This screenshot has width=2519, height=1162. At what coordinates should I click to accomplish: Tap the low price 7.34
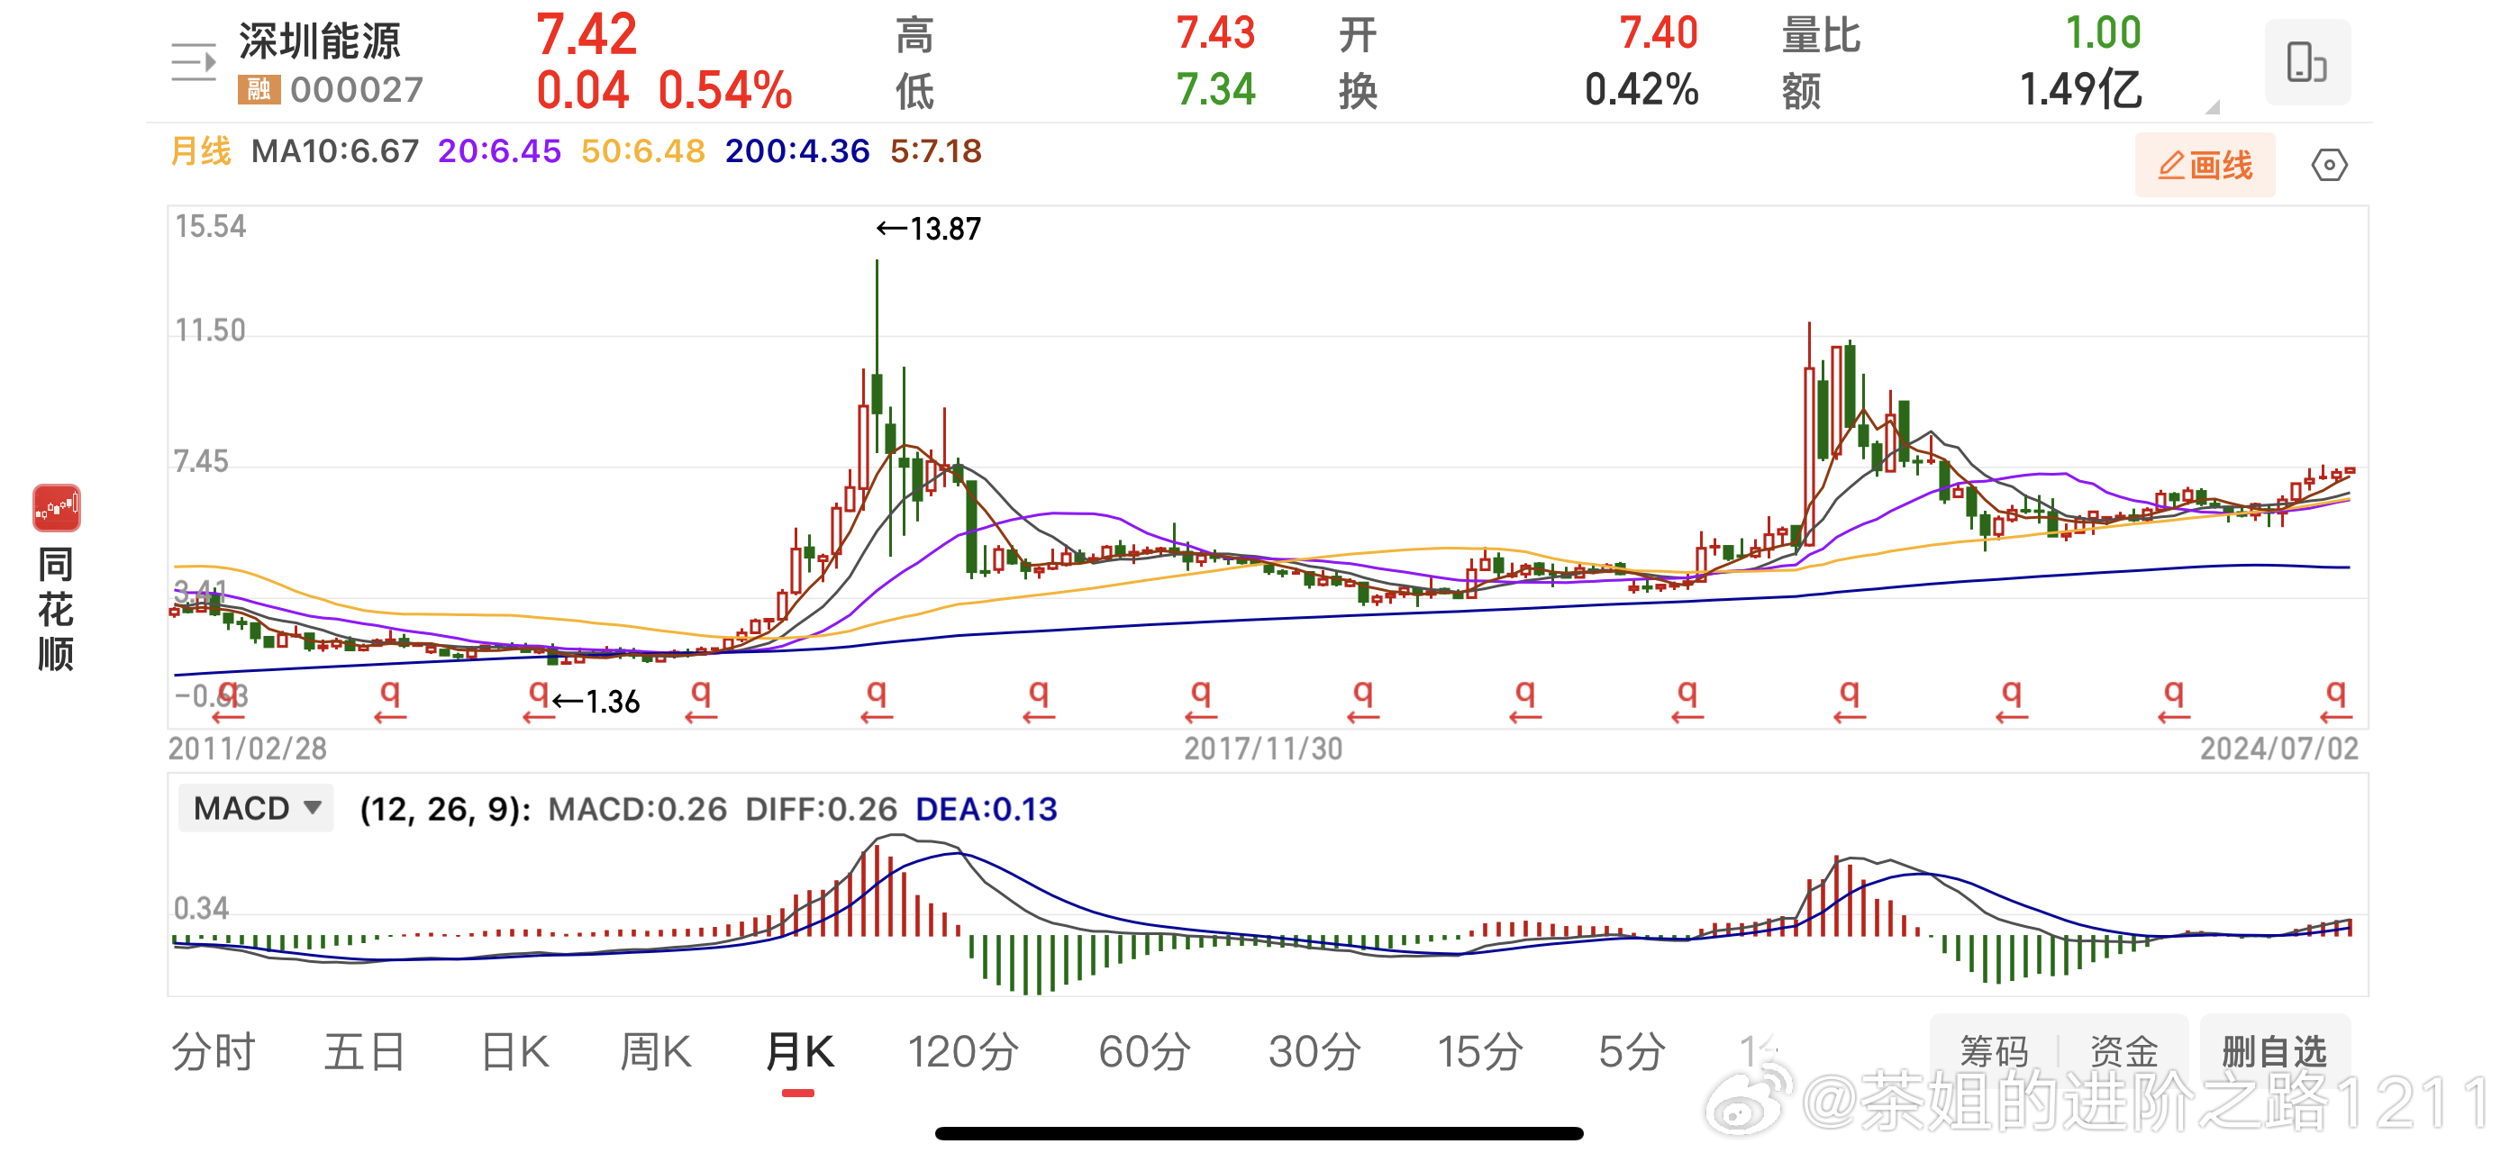coord(1215,90)
